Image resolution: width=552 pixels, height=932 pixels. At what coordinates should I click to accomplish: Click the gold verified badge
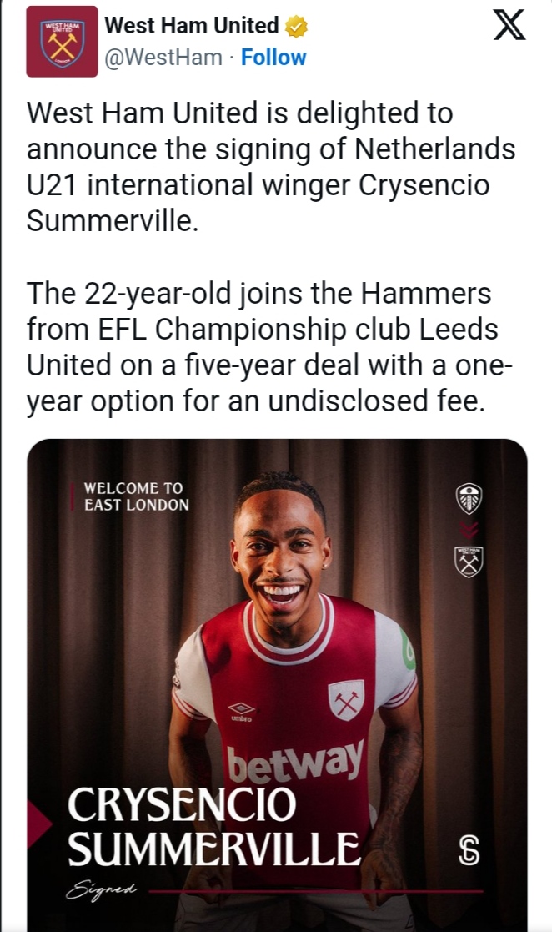coord(296,27)
